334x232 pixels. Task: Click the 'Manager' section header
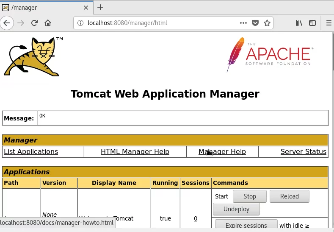165,140
